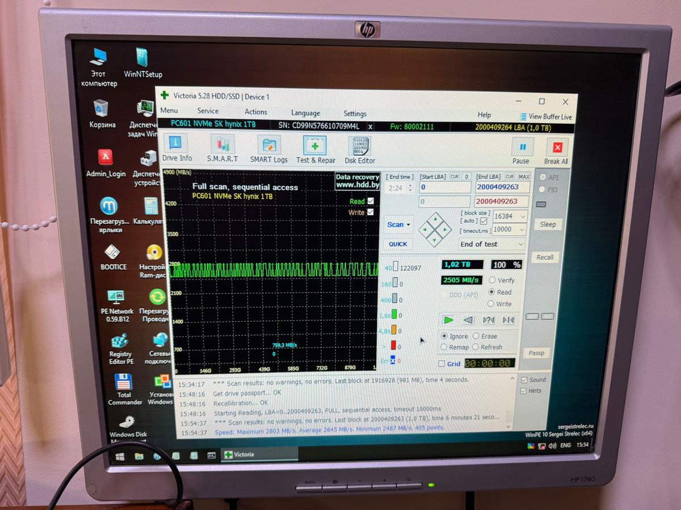Image resolution: width=681 pixels, height=510 pixels.
Task: Select the Verify radio button
Action: [491, 280]
